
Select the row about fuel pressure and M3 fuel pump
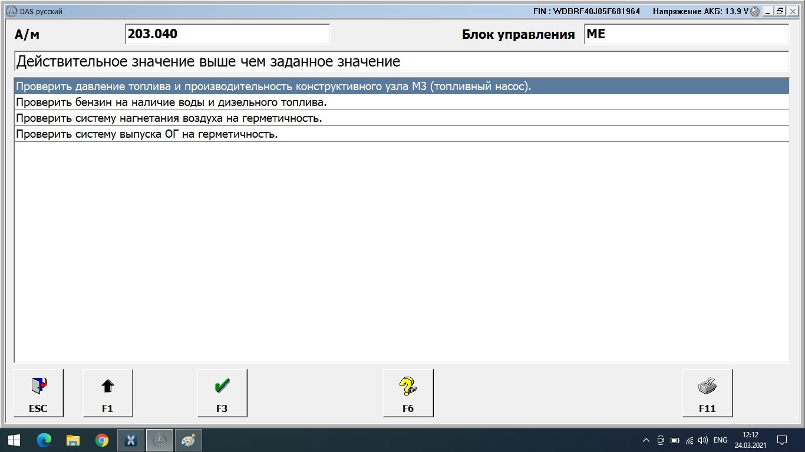pos(401,87)
